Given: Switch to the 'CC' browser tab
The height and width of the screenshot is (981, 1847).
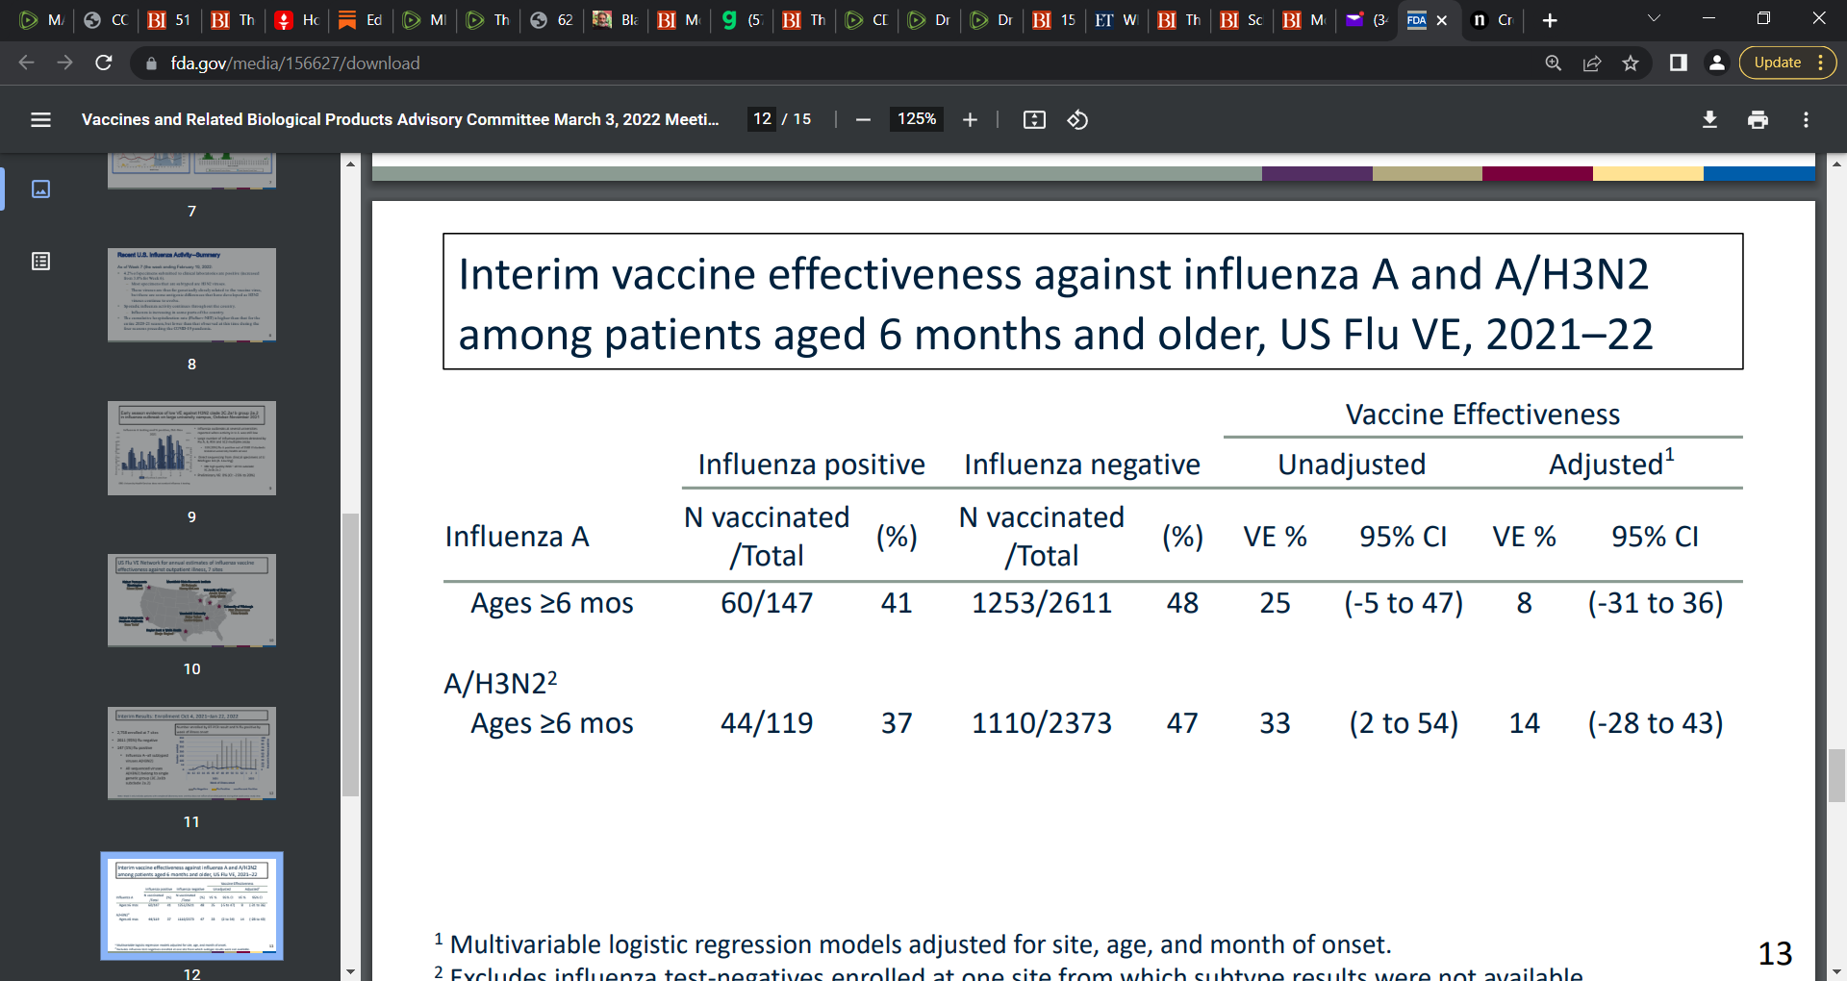Looking at the screenshot, I should pyautogui.click(x=106, y=20).
